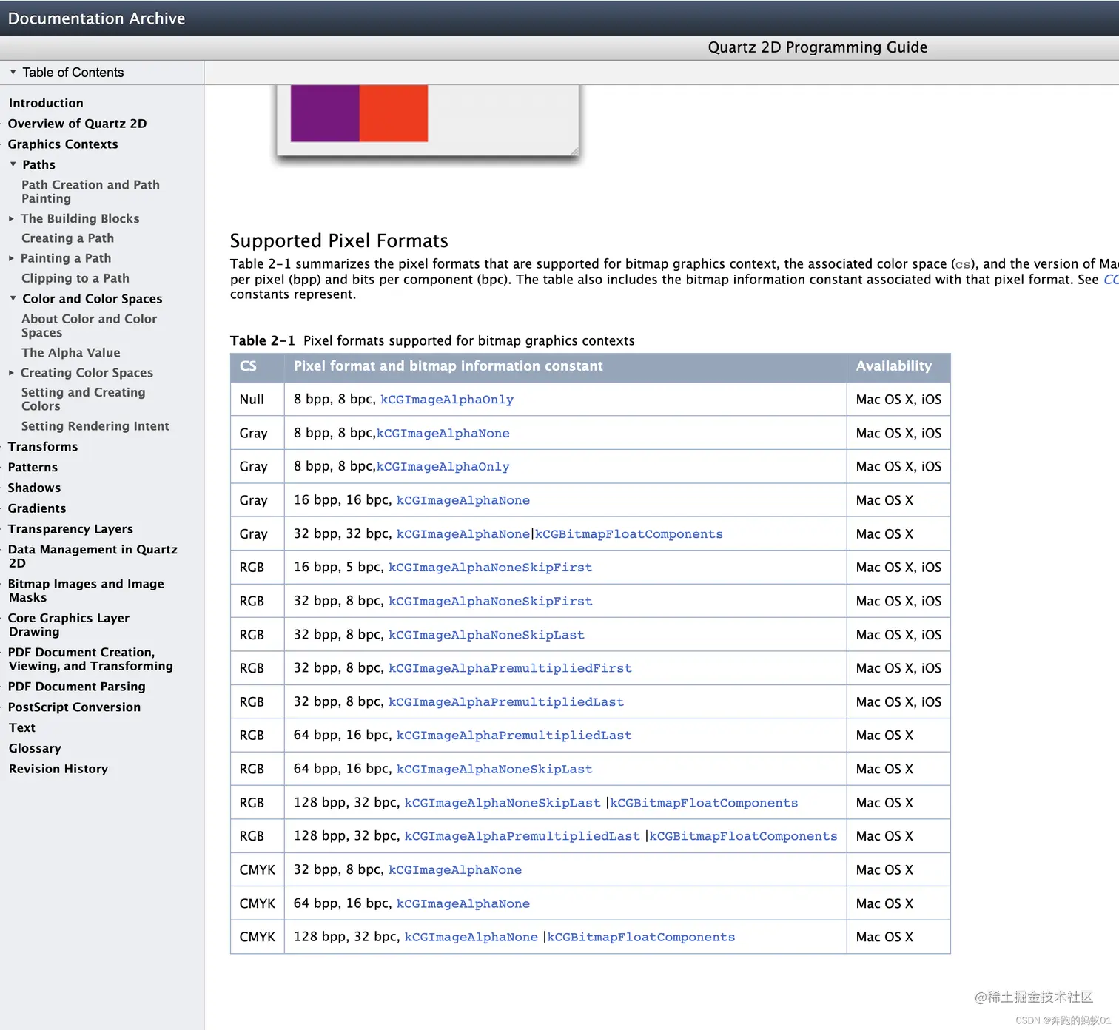Open PostScript Conversion chapter
This screenshot has height=1030, width=1119.
(x=74, y=707)
